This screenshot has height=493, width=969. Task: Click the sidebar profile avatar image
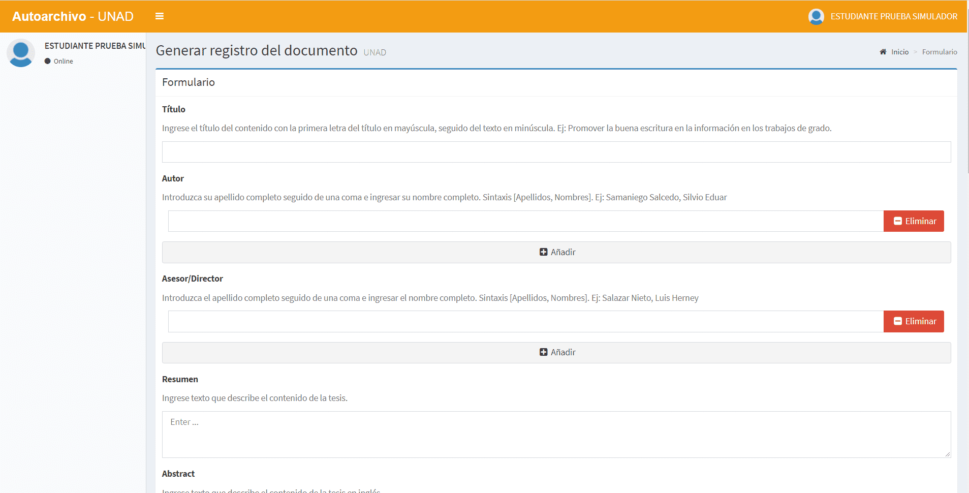pyautogui.click(x=21, y=53)
